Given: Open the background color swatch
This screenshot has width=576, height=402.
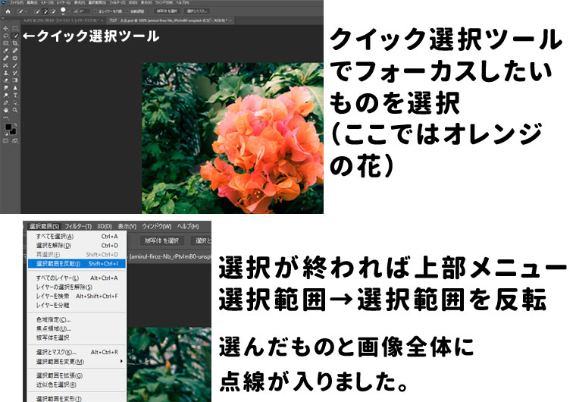Looking at the screenshot, I should [14, 132].
